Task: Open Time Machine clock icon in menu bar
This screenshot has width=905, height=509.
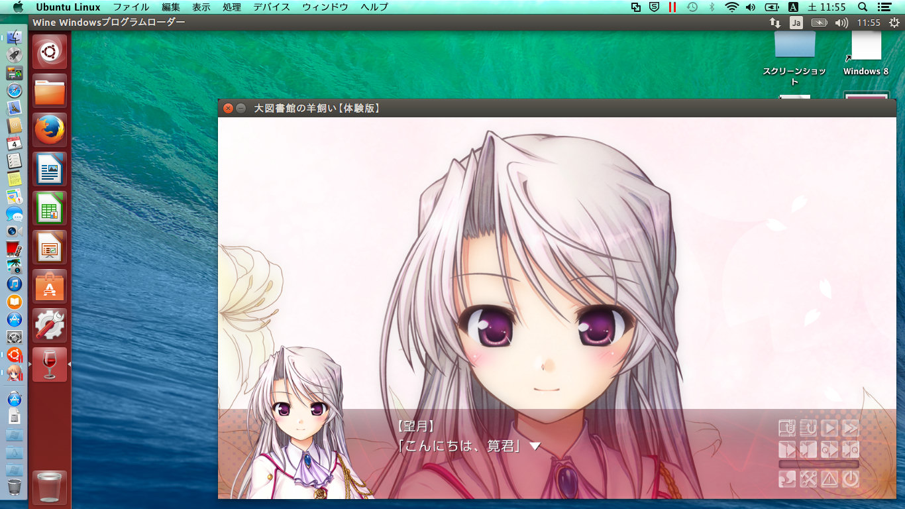Action: pos(692,7)
